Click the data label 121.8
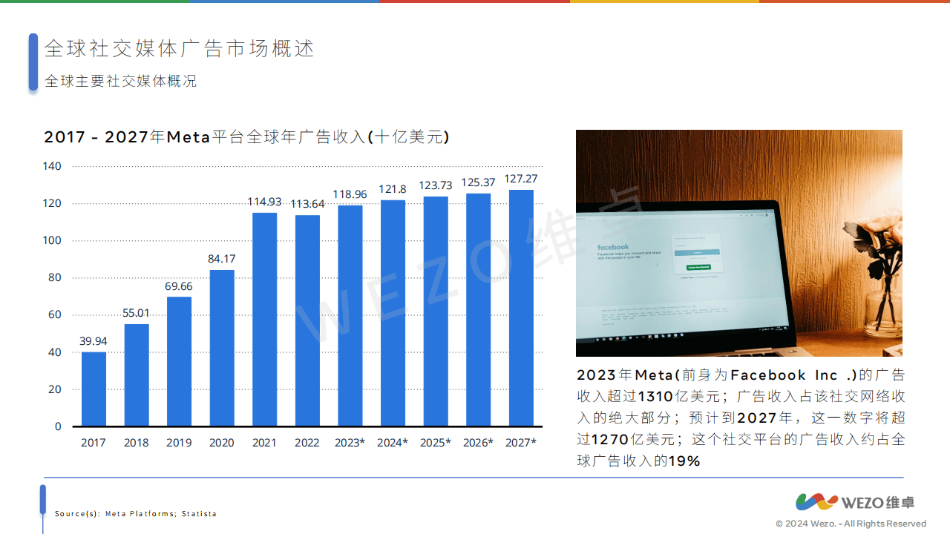This screenshot has height=534, width=950. tap(393, 189)
